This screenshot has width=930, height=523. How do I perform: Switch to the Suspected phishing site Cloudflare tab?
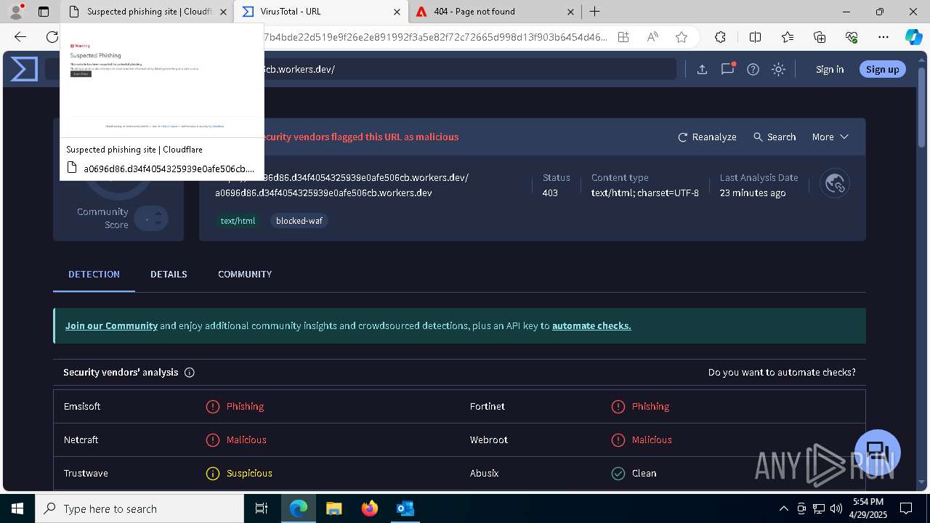click(x=147, y=12)
